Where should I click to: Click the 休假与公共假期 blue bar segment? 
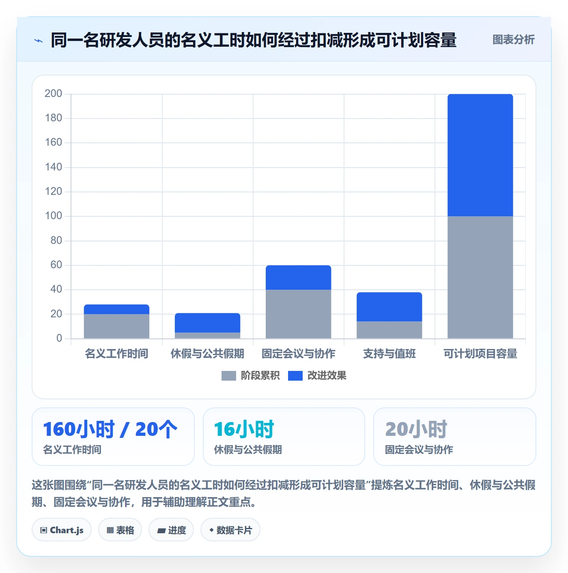point(207,323)
